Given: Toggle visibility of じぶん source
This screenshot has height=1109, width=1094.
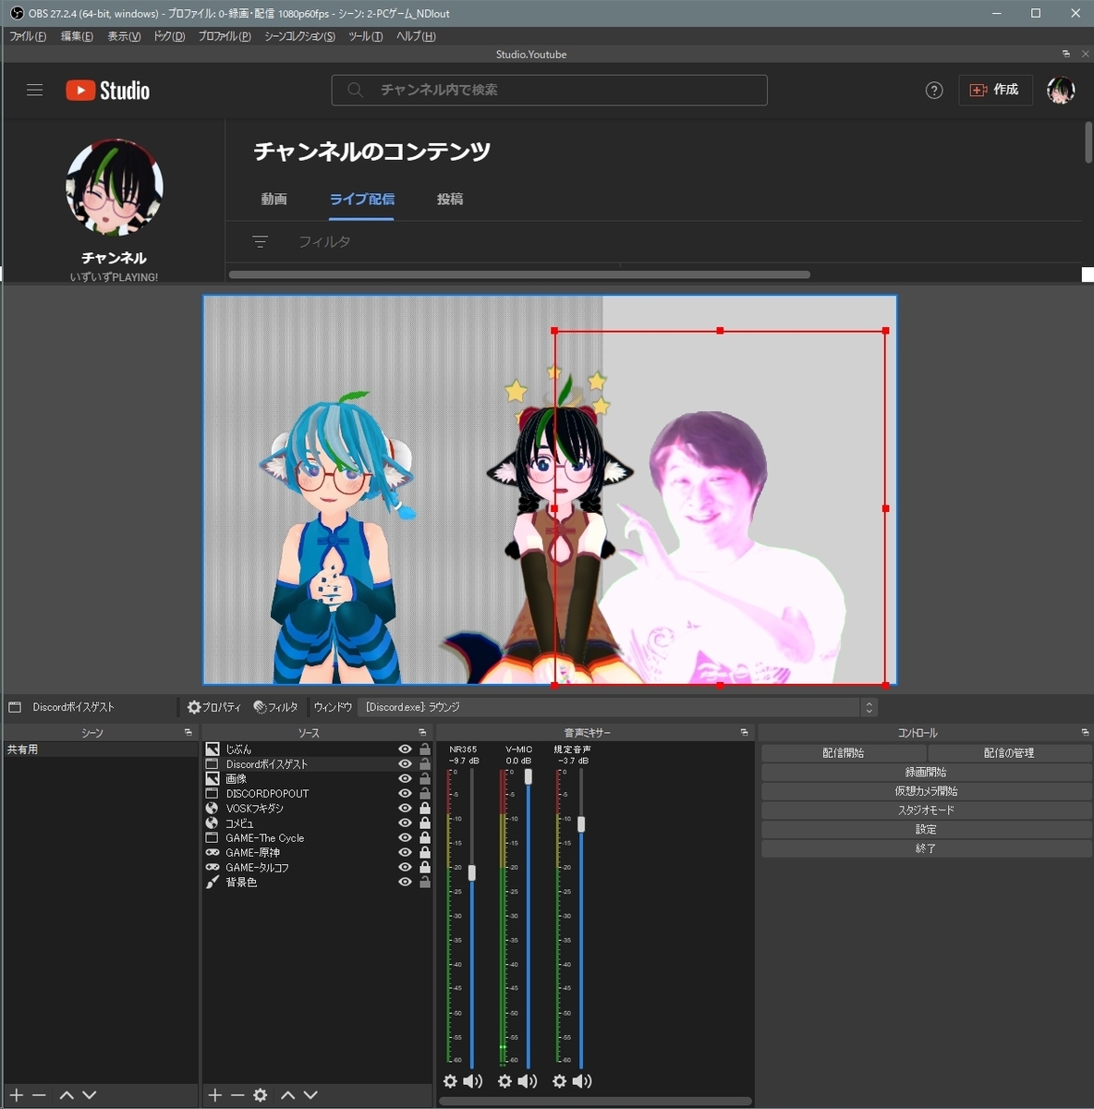Looking at the screenshot, I should (x=405, y=749).
